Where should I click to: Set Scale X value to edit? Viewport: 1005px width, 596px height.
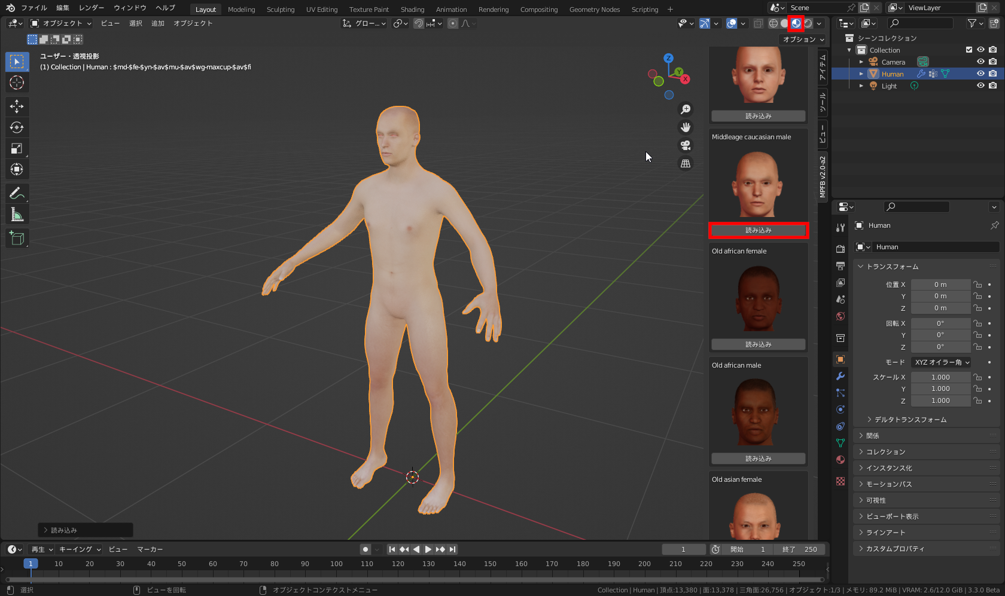pos(940,377)
